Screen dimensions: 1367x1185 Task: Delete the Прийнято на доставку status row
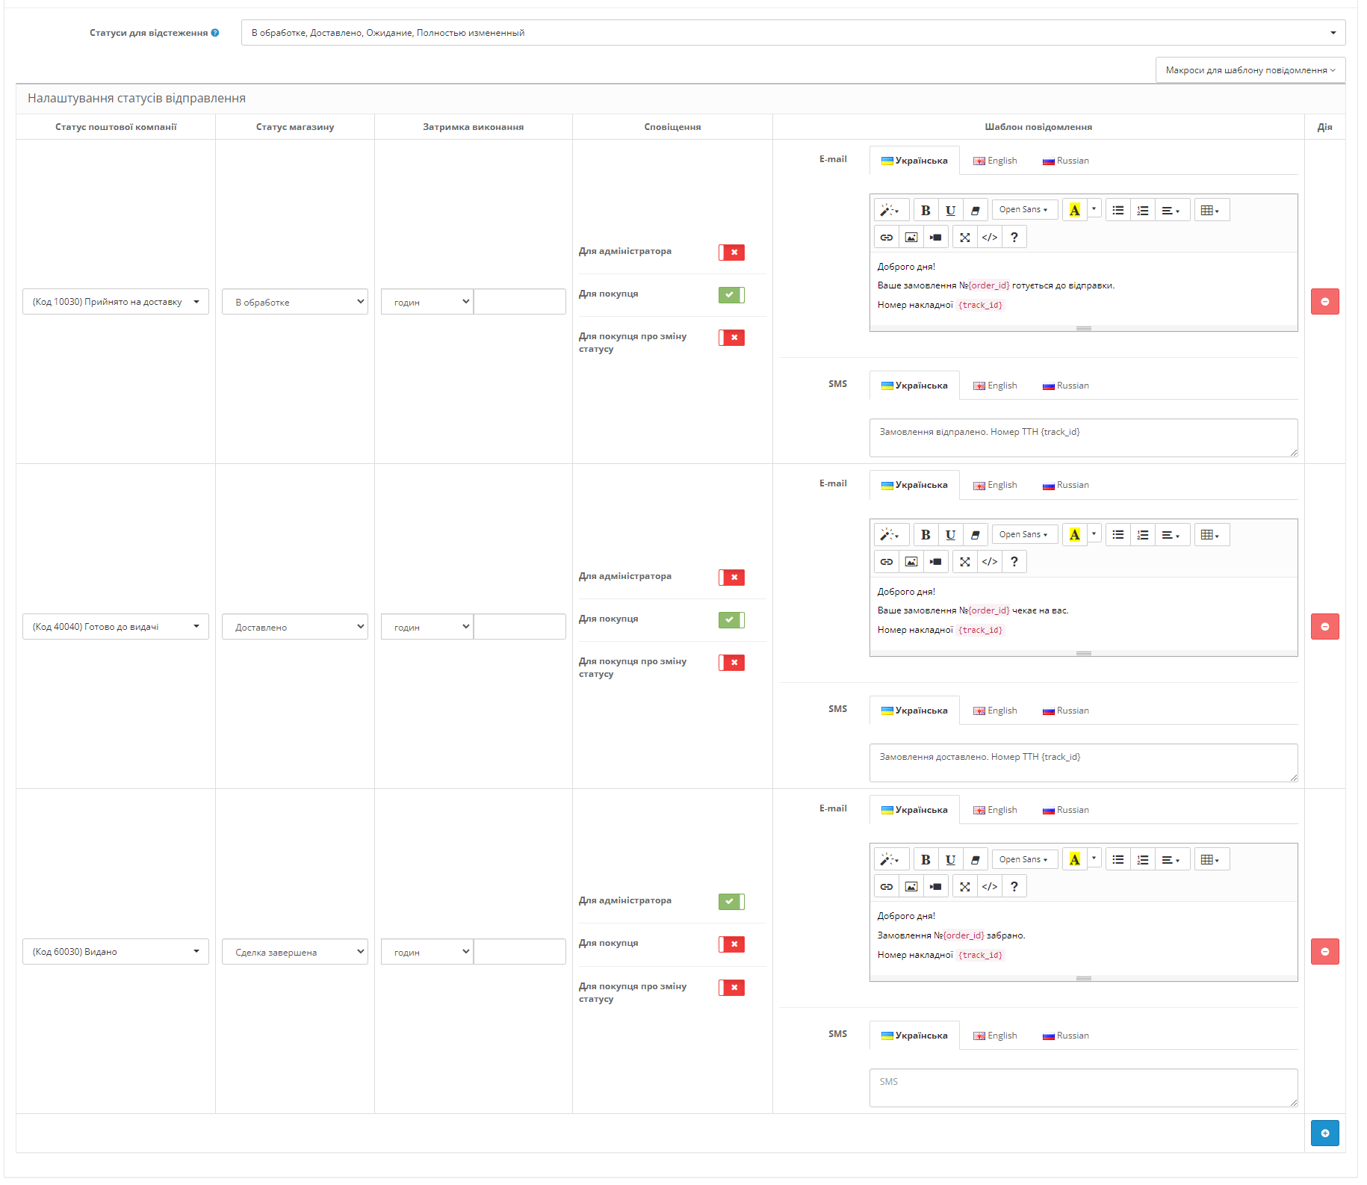(1324, 302)
